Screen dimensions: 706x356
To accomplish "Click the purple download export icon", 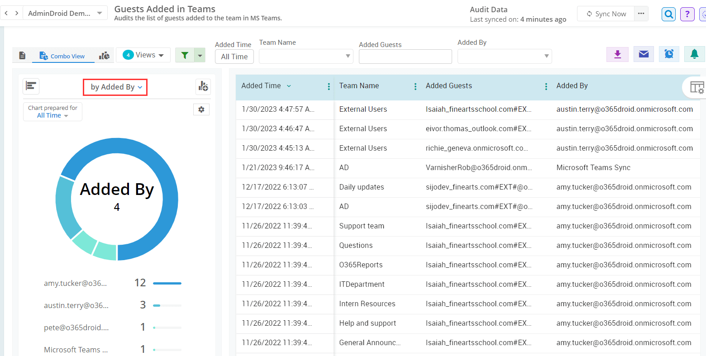I will pos(617,54).
